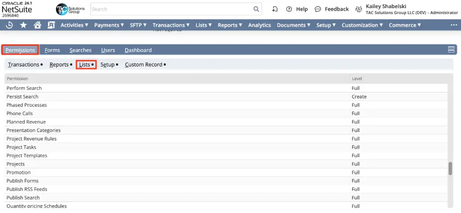Open the Transactions navigation menu
Viewport: 461px width, 213px height.
[x=171, y=25]
